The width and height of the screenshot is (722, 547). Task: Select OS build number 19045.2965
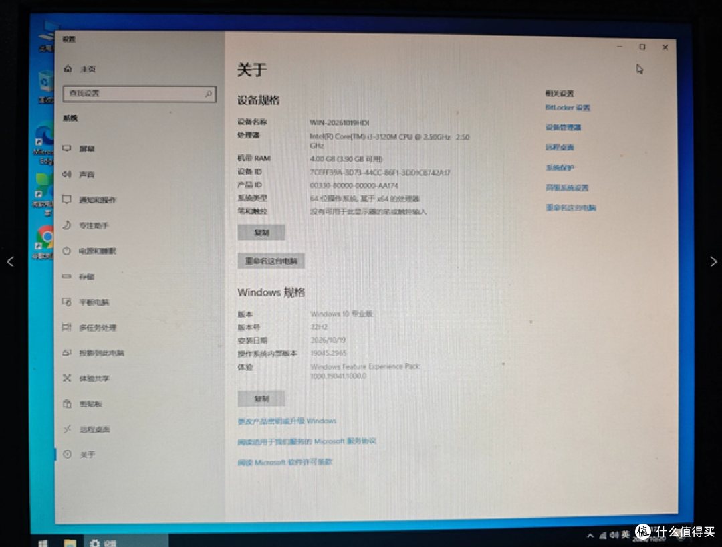[328, 353]
